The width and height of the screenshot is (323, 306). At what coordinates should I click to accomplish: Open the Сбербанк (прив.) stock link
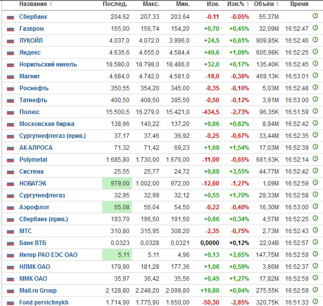click(x=44, y=219)
